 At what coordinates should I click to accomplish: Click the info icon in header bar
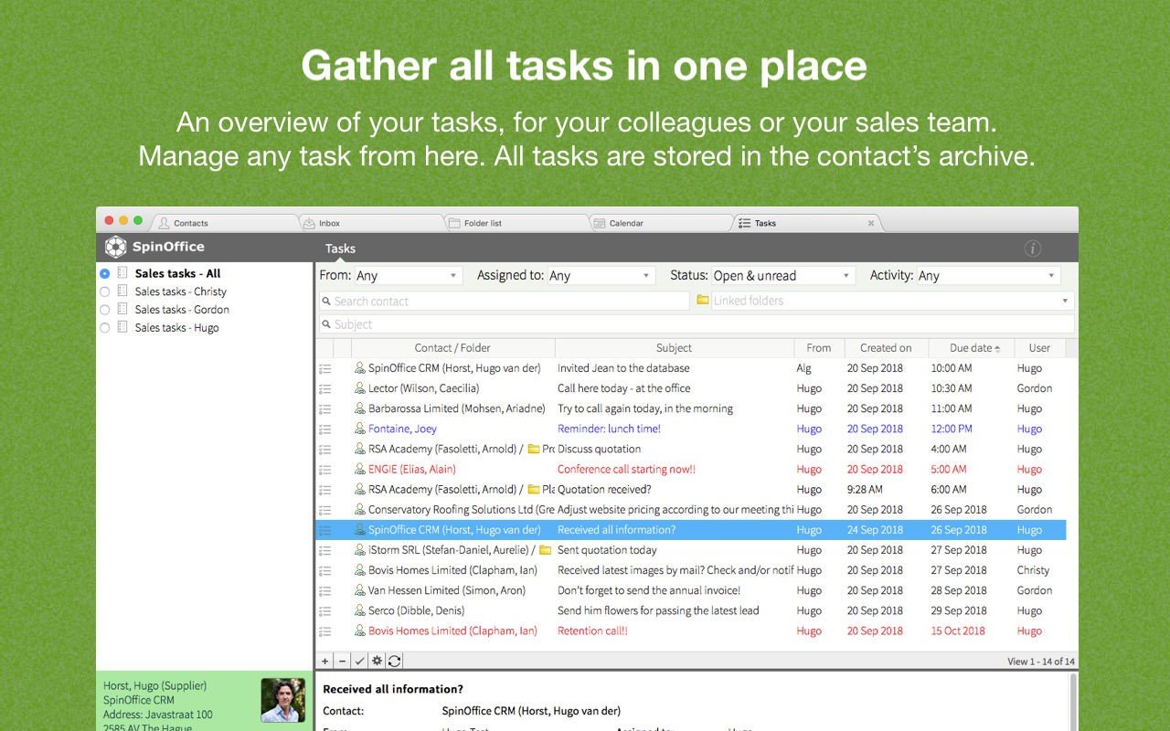point(1033,249)
